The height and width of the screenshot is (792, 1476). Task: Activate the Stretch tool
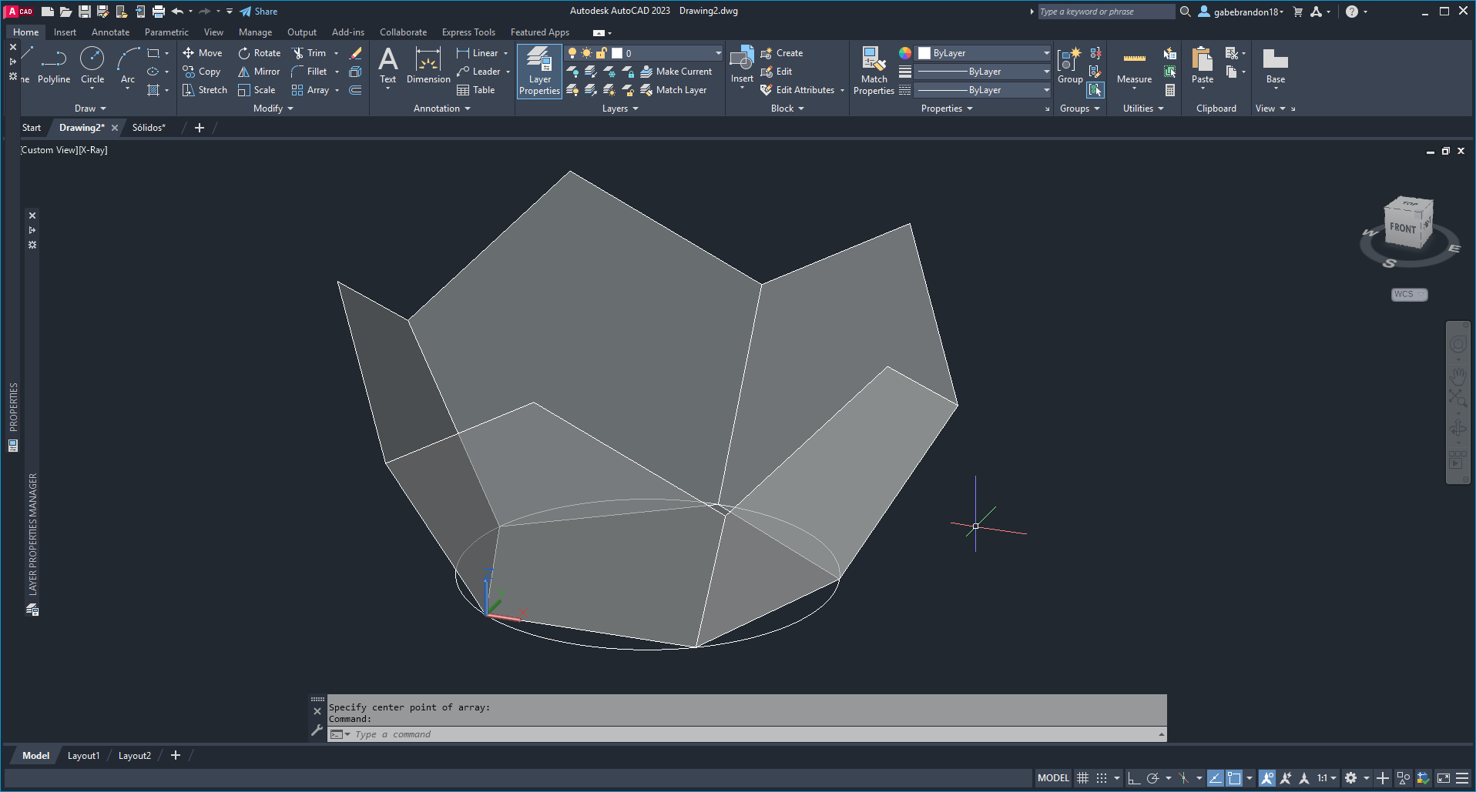pos(205,90)
